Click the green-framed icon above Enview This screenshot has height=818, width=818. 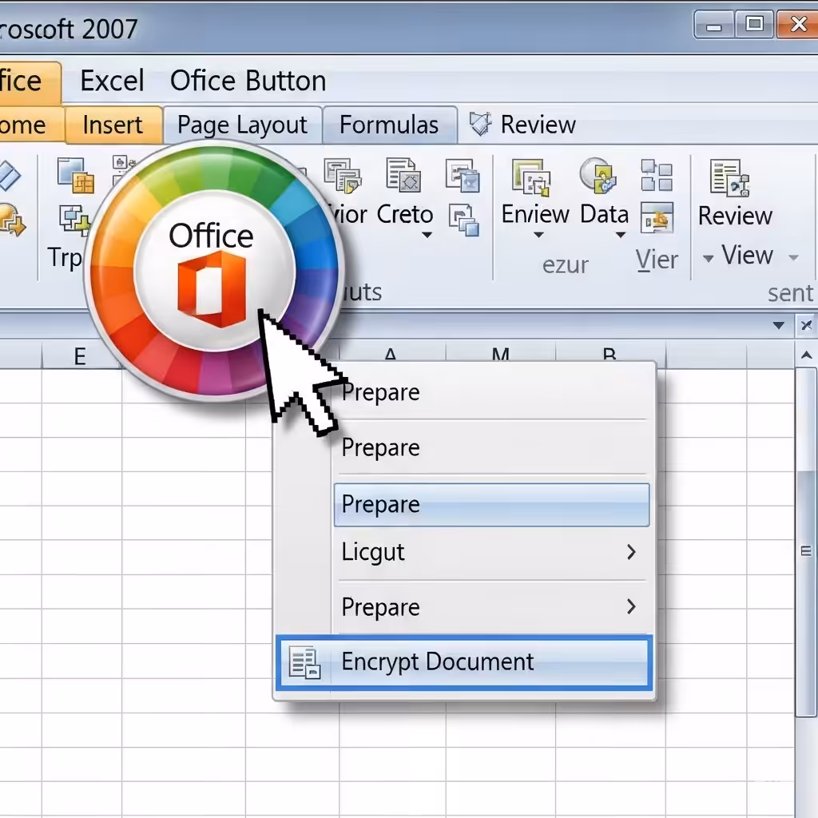click(x=531, y=177)
